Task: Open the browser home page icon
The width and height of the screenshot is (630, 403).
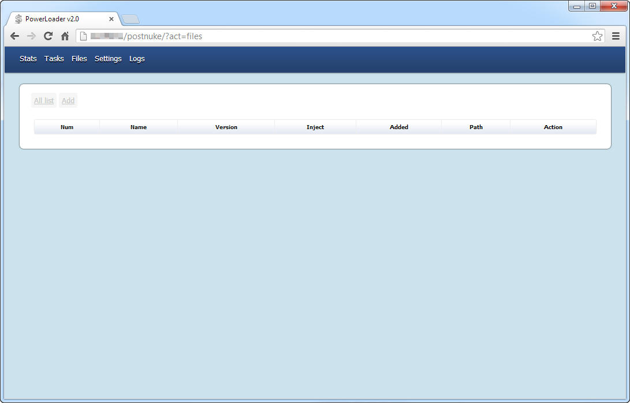Action: tap(65, 36)
